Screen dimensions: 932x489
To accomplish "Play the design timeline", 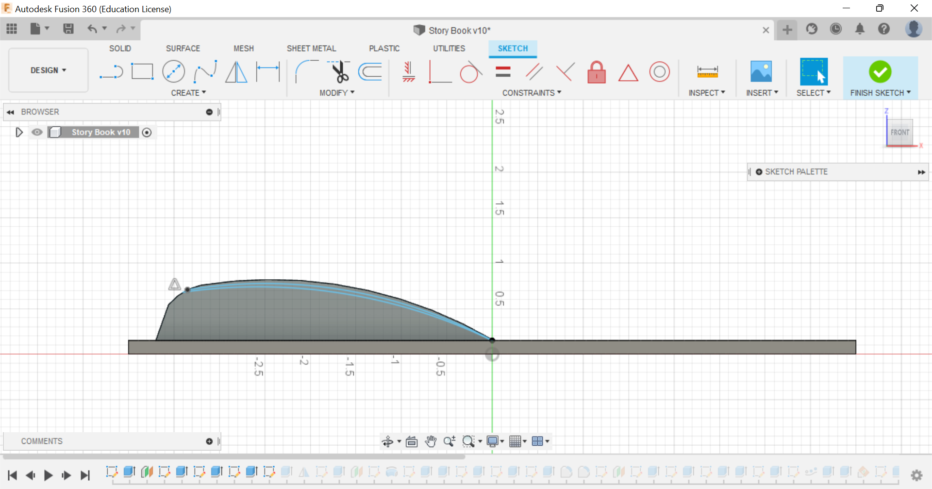I will pos(48,475).
